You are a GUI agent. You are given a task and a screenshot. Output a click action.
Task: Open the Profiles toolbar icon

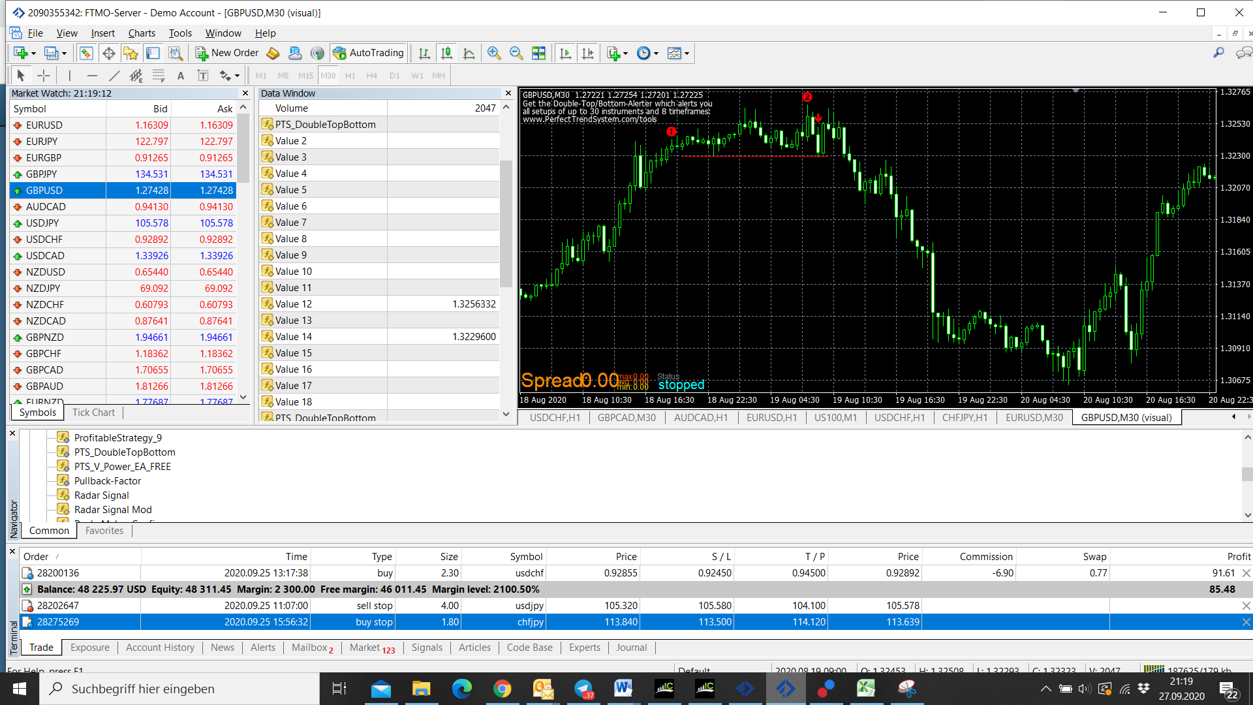(x=51, y=54)
